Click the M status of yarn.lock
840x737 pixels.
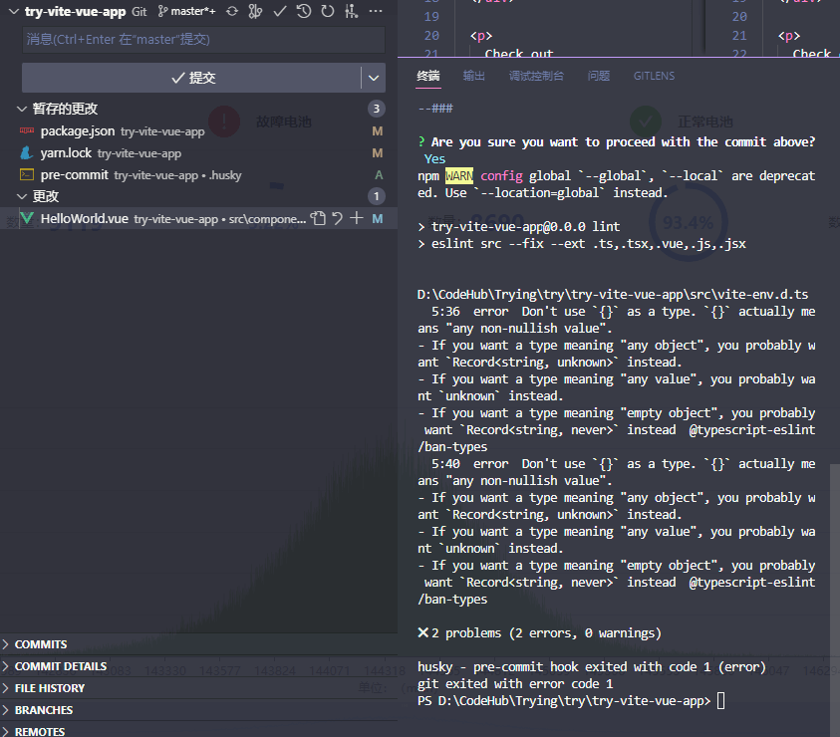point(377,153)
